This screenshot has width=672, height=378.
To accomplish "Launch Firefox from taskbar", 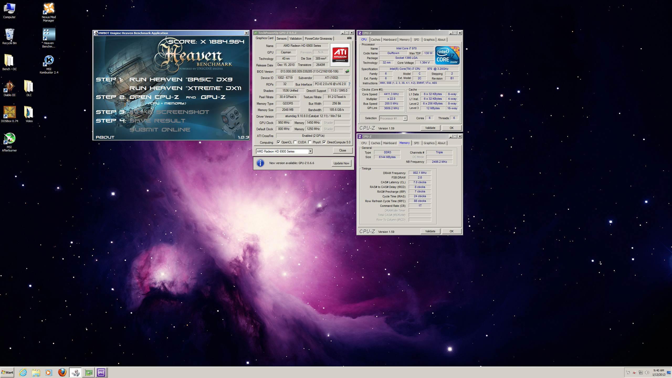I will tap(62, 372).
